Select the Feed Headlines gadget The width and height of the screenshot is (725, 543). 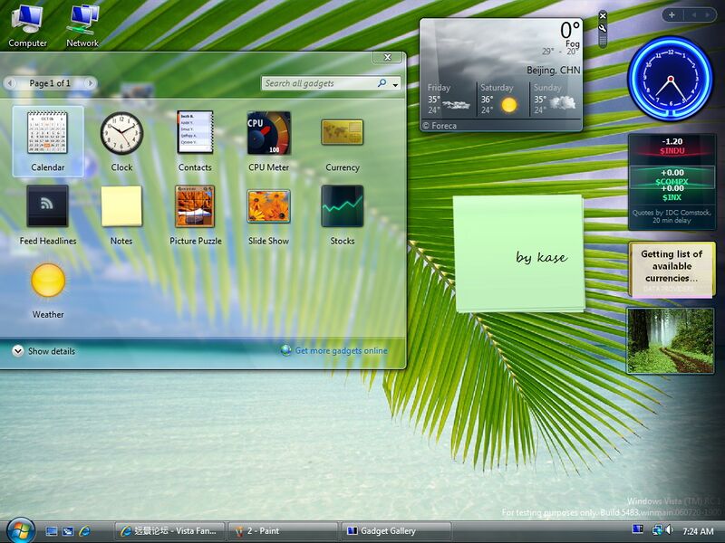pos(48,206)
